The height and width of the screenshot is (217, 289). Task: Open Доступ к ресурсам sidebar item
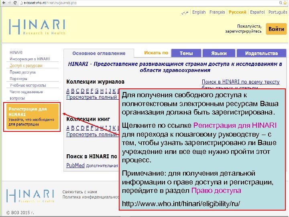click(x=26, y=66)
